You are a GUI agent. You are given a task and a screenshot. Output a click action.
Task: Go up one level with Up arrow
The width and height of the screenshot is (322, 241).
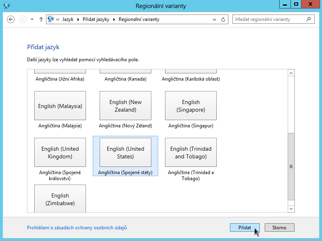point(41,19)
